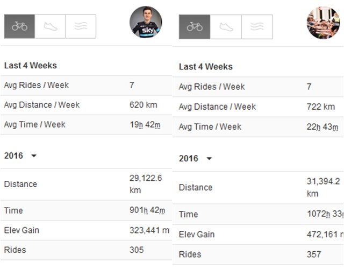Expand the 2016 year dropdown on left
344x269 pixels.
click(34, 156)
